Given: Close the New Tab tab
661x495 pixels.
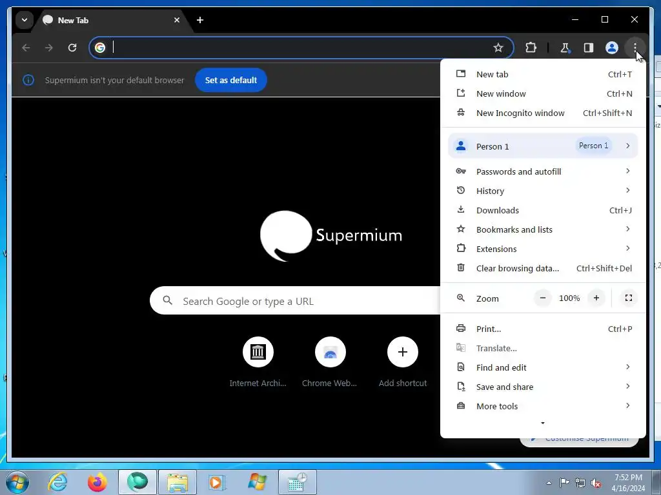Looking at the screenshot, I should click(x=177, y=20).
